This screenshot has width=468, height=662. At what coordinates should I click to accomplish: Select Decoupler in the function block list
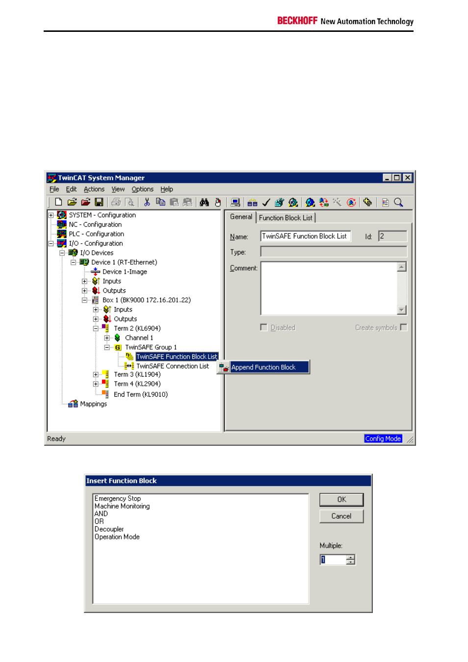(109, 529)
